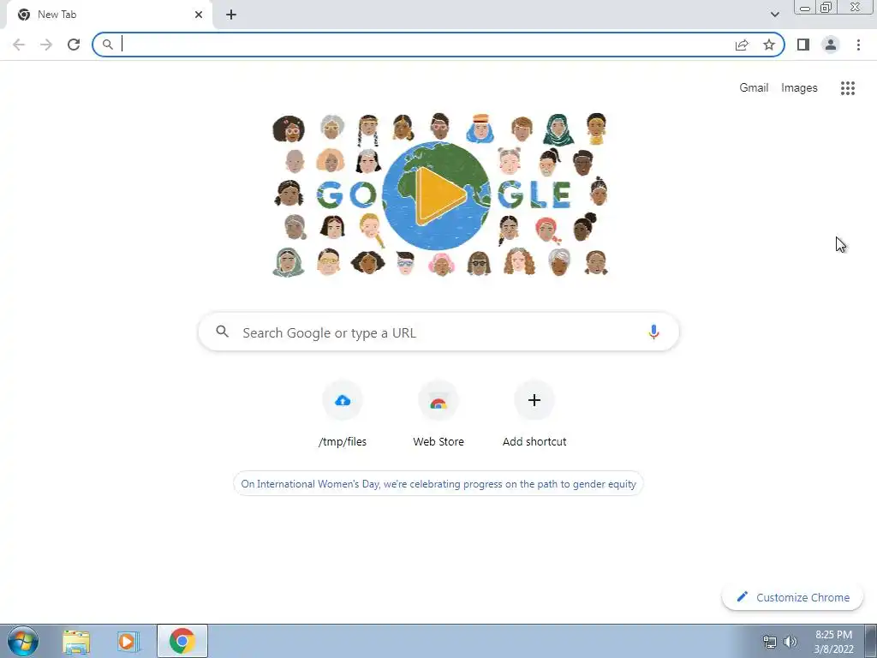The width and height of the screenshot is (877, 658).
Task: Open the Google apps grid
Action: tap(848, 88)
